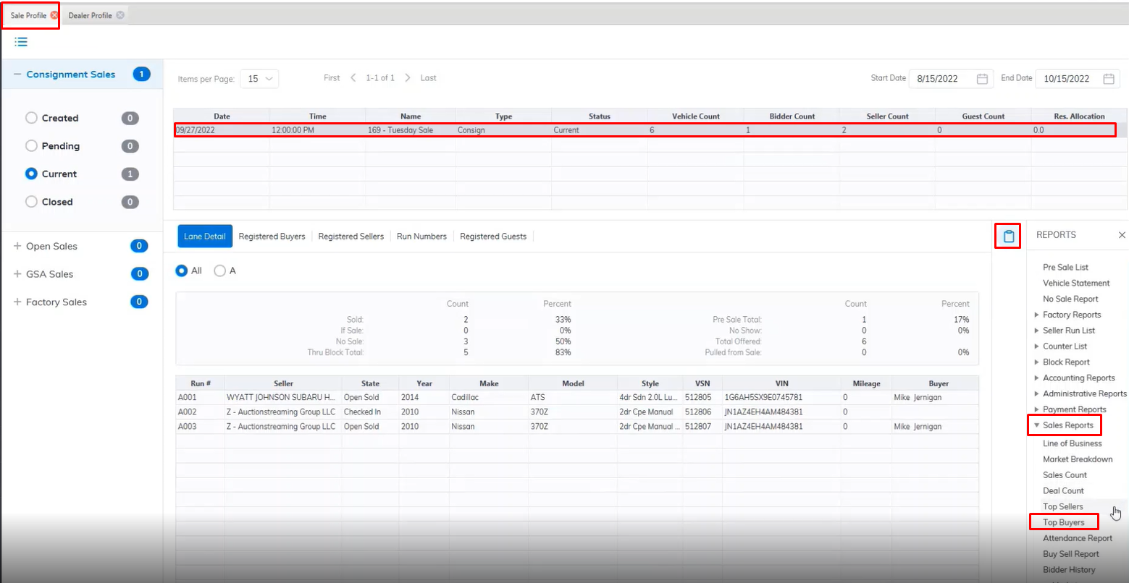Expand Factory Reports tree node

click(1036, 315)
